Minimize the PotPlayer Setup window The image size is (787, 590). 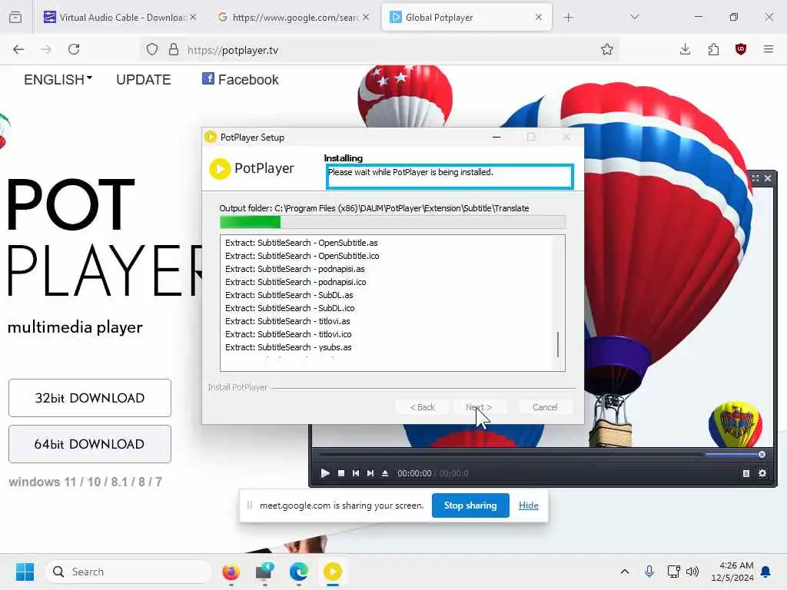496,137
